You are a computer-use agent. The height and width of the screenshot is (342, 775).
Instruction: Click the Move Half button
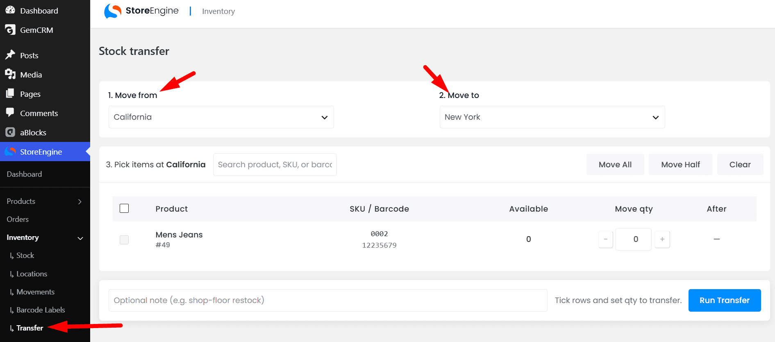pyautogui.click(x=681, y=164)
